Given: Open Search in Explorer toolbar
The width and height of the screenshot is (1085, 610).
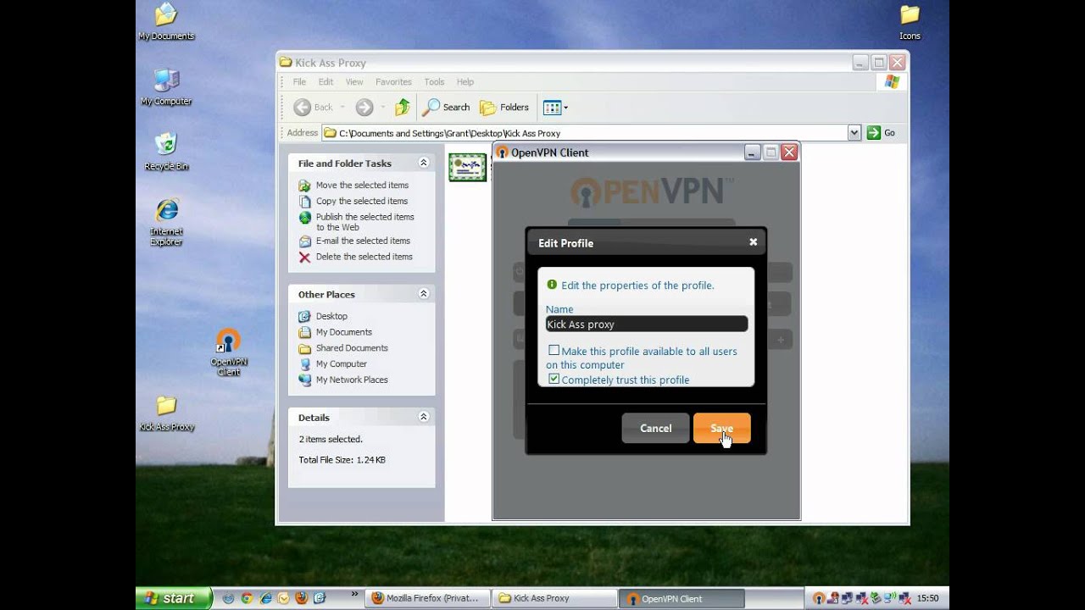Looking at the screenshot, I should pos(447,108).
